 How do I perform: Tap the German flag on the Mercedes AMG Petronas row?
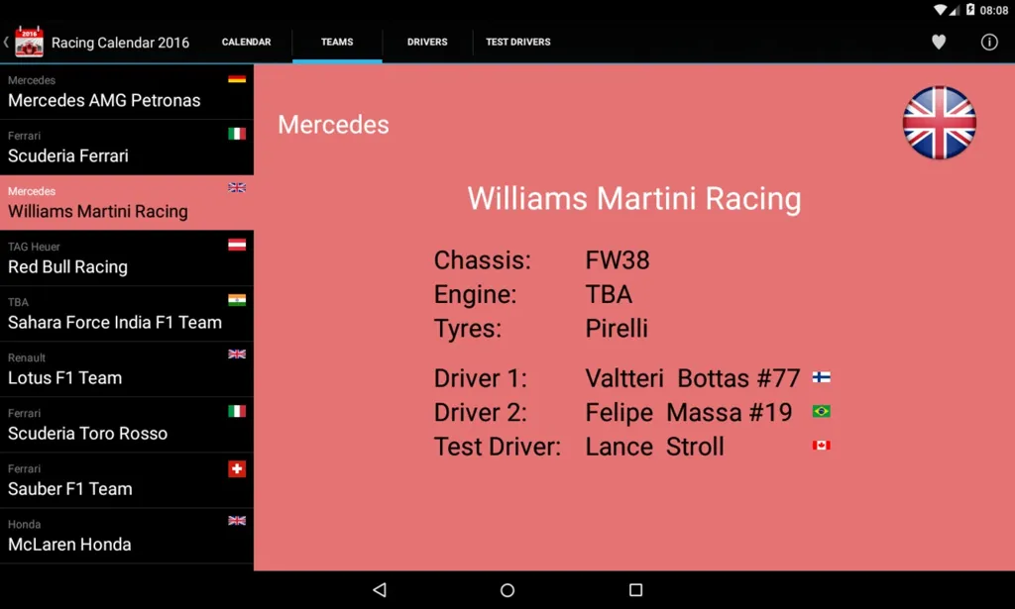click(x=237, y=79)
